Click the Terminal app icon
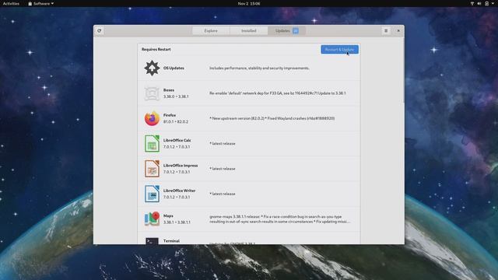The width and height of the screenshot is (498, 280). [x=152, y=241]
